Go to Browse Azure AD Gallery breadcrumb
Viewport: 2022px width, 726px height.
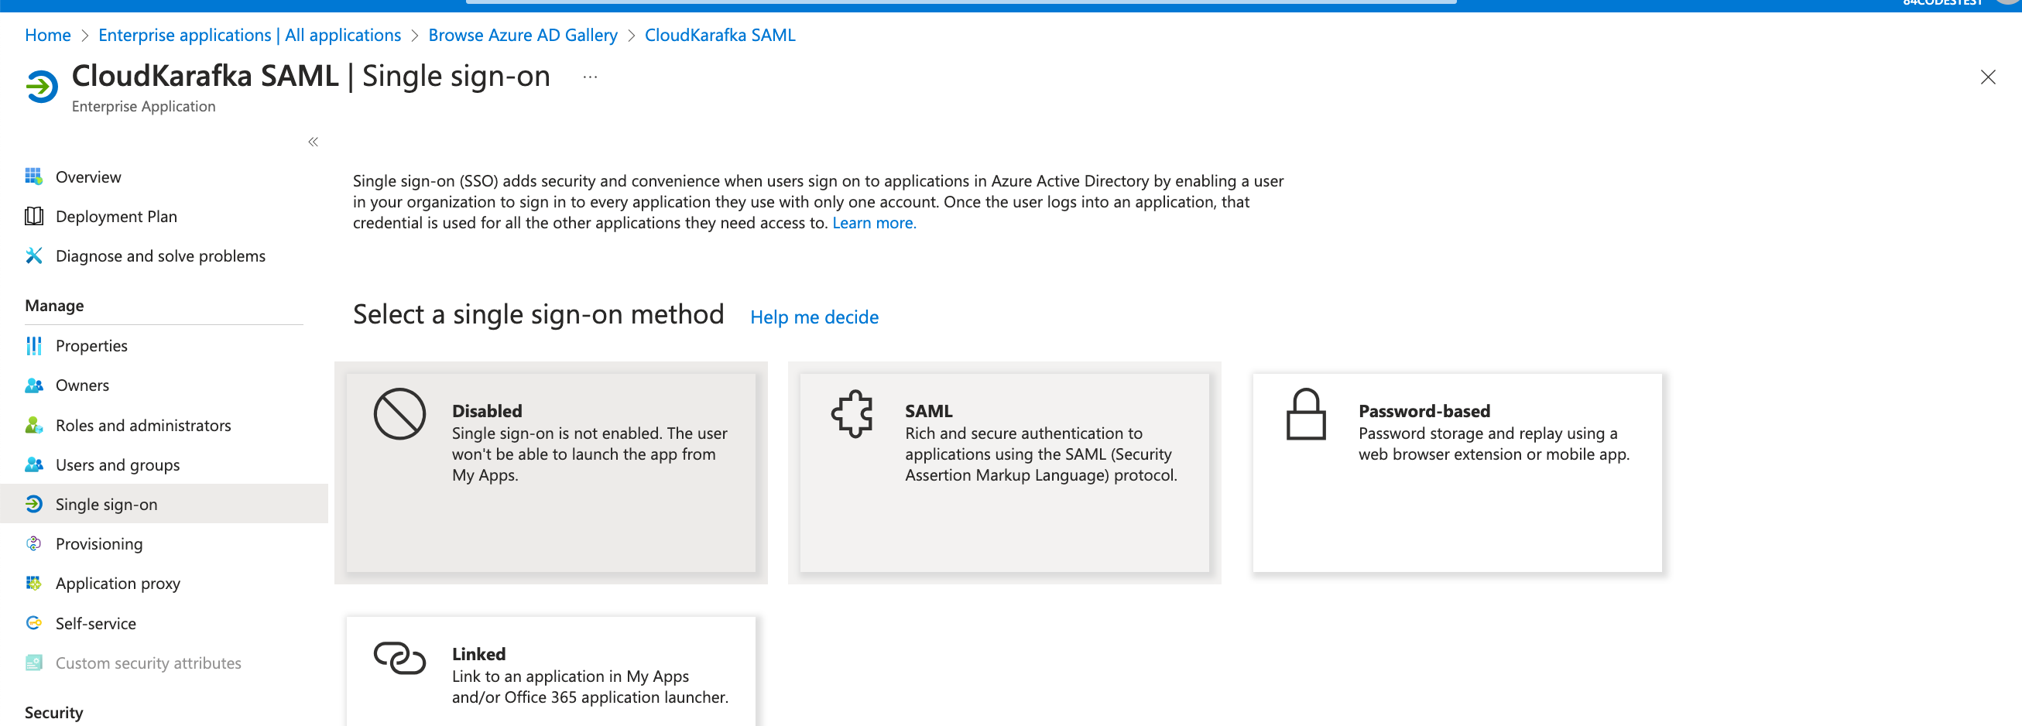(x=523, y=35)
